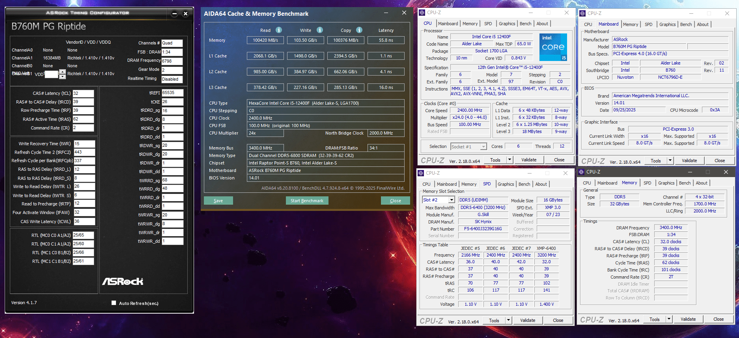Click the RAS# Active Time (tRAS) field
Image resolution: width=739 pixels, height=338 pixels.
click(x=83, y=119)
